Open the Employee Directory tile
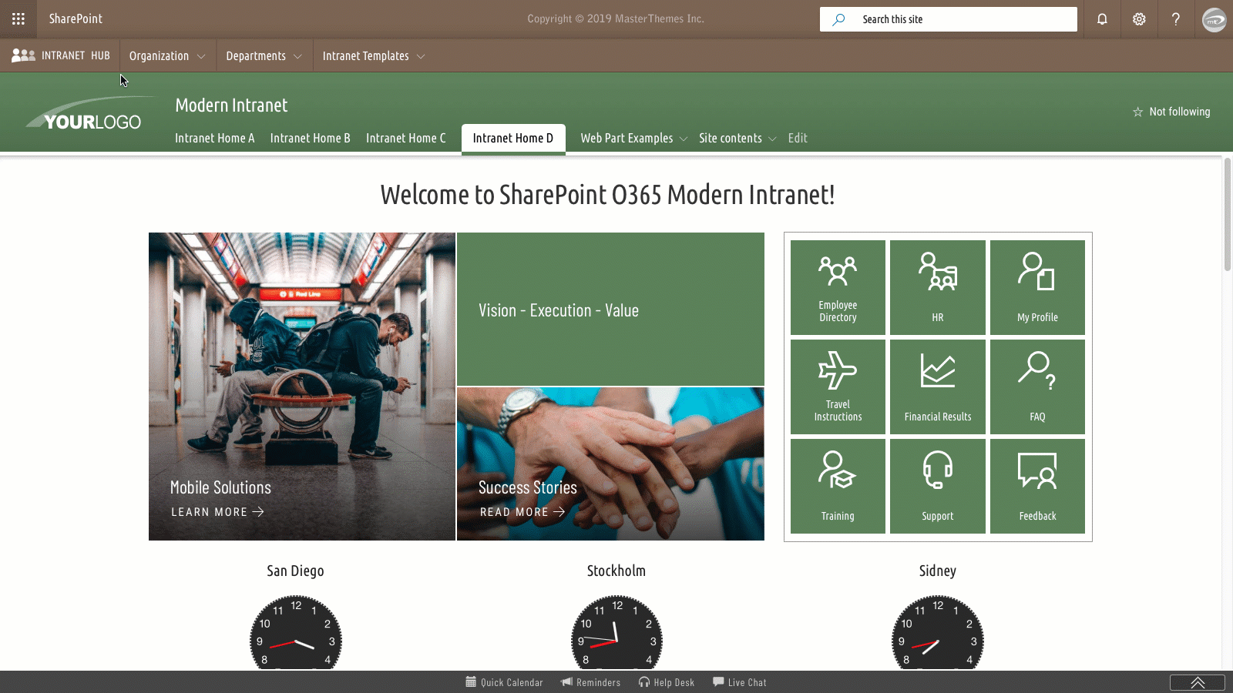This screenshot has height=693, width=1233. point(837,286)
